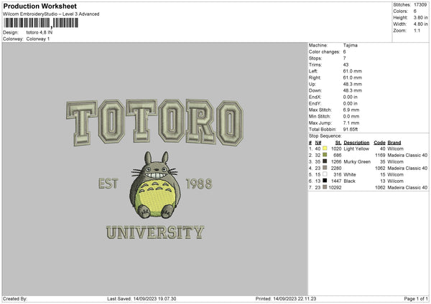Click 'Wilcom EmbroideryStudio – Level 3 Advanced' text

[51, 14]
